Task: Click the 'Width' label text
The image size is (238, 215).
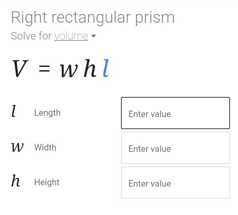Action: pyautogui.click(x=45, y=147)
